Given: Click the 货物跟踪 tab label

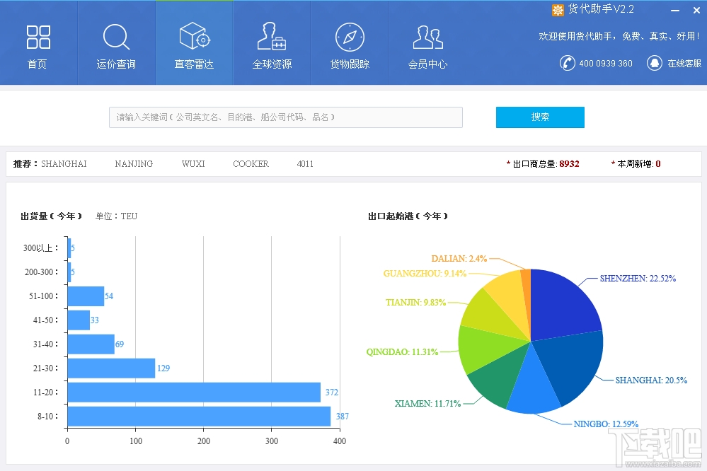Looking at the screenshot, I should 350,64.
